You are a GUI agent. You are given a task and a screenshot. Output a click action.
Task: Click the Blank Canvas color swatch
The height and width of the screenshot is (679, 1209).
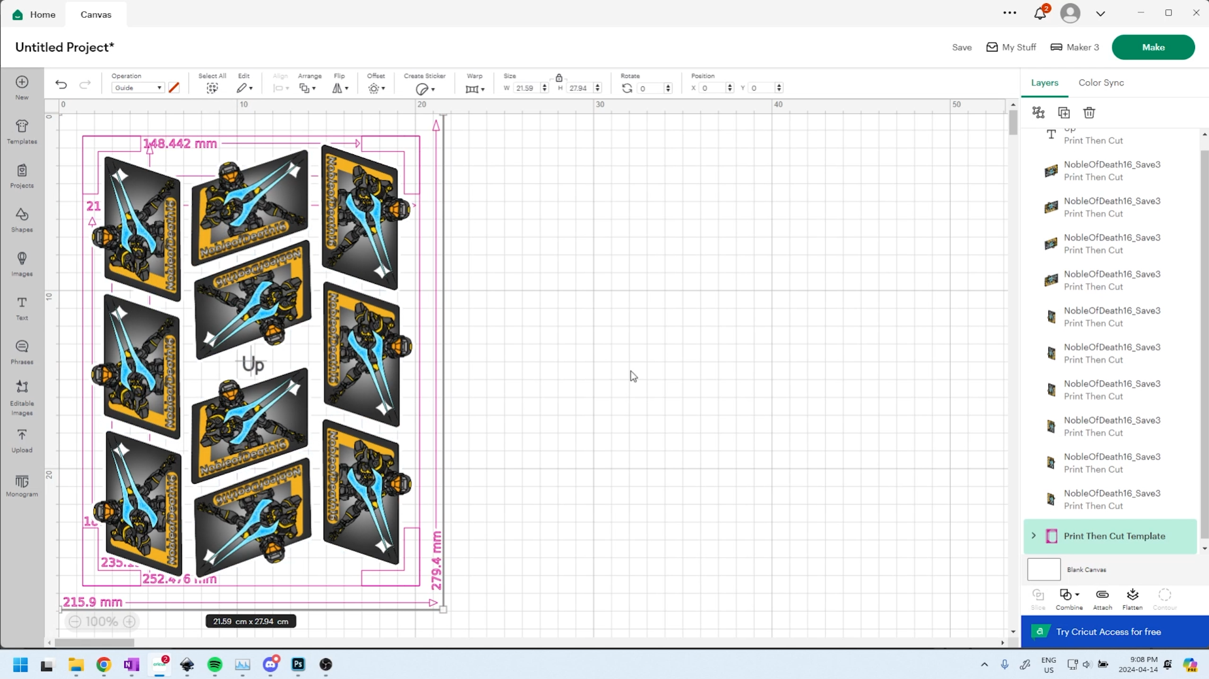1044,570
